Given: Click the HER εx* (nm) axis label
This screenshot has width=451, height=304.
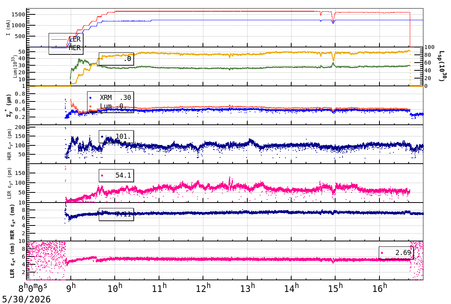Looking at the screenshot, I should pos(12,222).
